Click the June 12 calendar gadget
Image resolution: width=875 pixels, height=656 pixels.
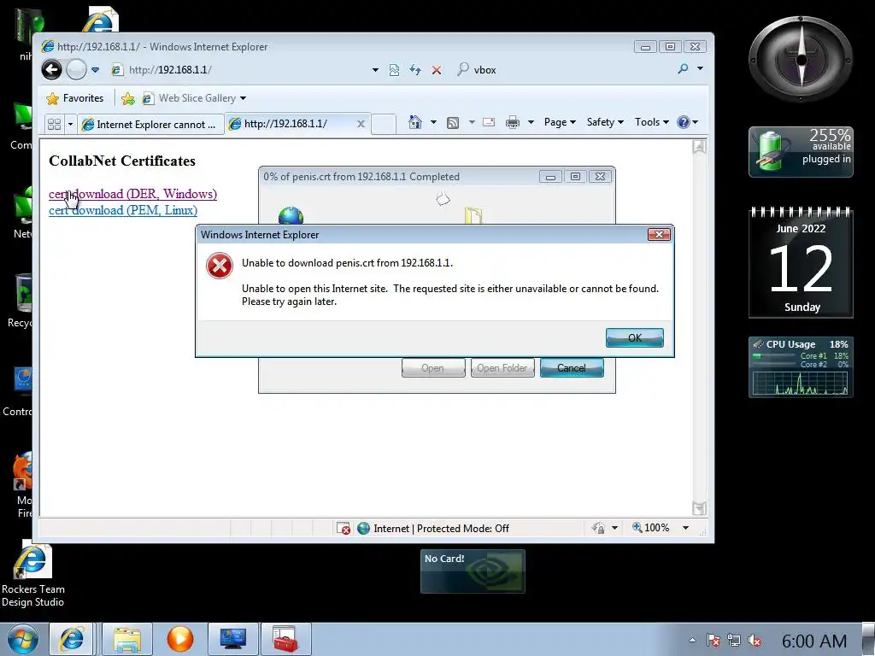point(801,262)
